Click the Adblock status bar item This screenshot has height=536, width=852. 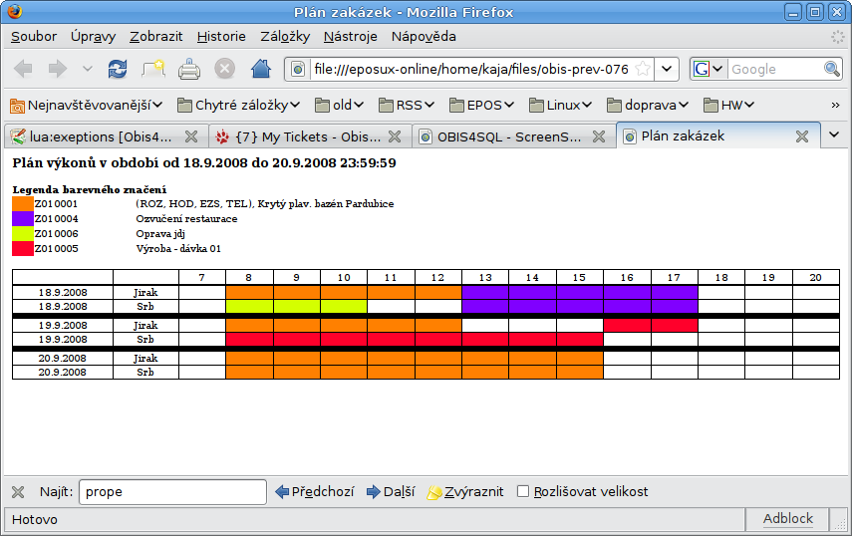click(787, 519)
